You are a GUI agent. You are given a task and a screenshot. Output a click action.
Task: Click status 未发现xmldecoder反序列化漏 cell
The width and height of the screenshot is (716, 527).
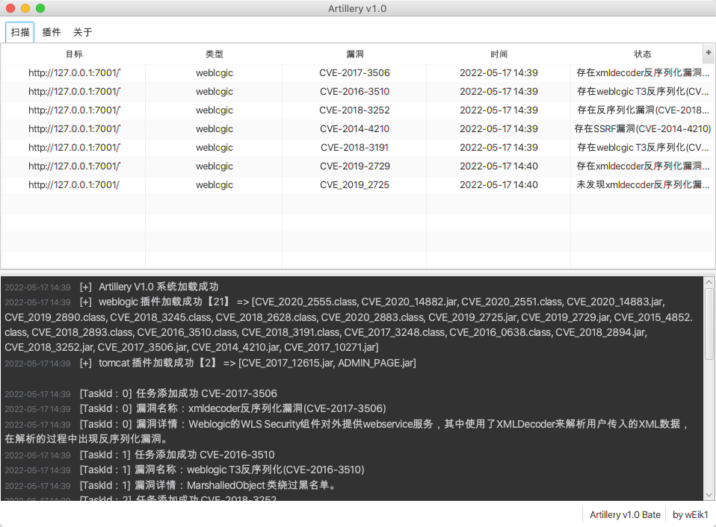pyautogui.click(x=643, y=185)
